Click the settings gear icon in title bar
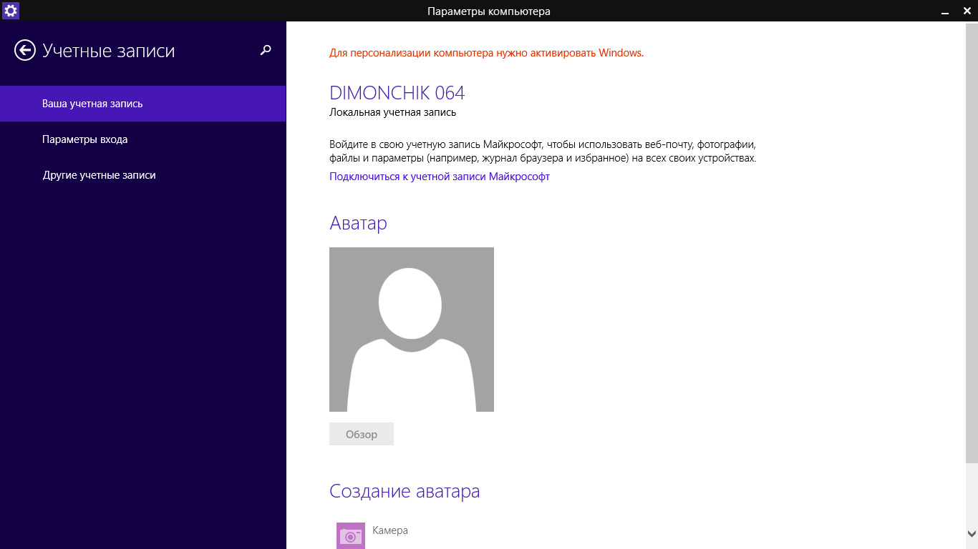 click(11, 11)
